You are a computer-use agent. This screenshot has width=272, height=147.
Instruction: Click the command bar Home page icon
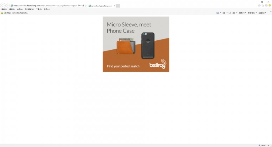pos(218,13)
